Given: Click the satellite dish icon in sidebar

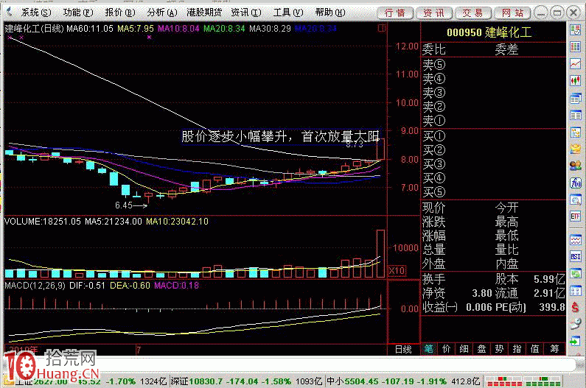Looking at the screenshot, I should click(x=576, y=324).
